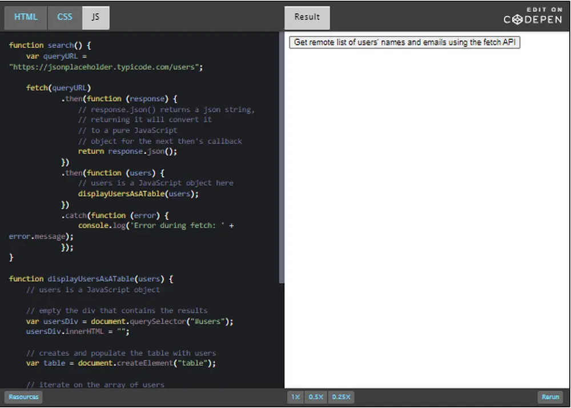This screenshot has width=571, height=408.
Task: Click comment '// response.json() returns a json string,'
Action: [166, 109]
